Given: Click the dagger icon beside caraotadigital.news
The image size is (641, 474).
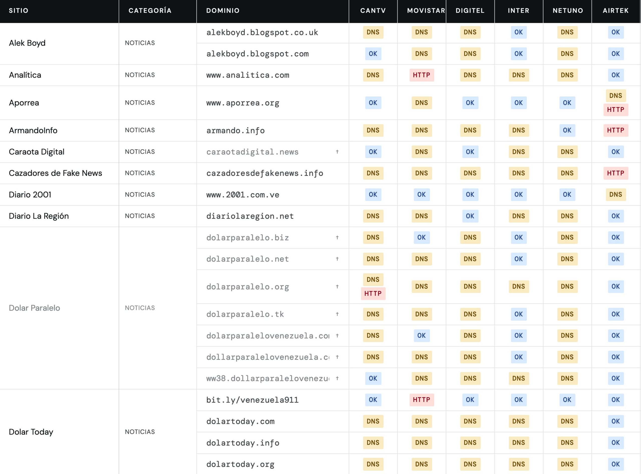Looking at the screenshot, I should coord(337,152).
